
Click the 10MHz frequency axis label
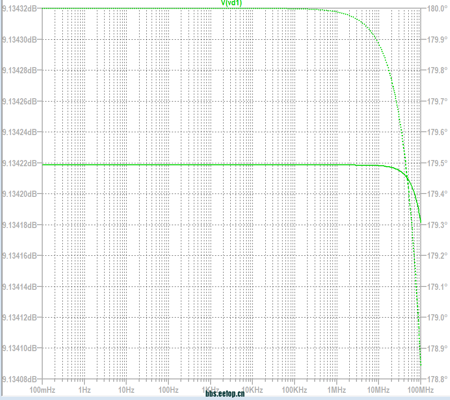(x=378, y=390)
